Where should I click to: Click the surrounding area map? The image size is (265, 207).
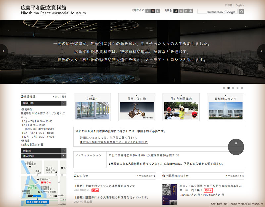click(x=43, y=183)
